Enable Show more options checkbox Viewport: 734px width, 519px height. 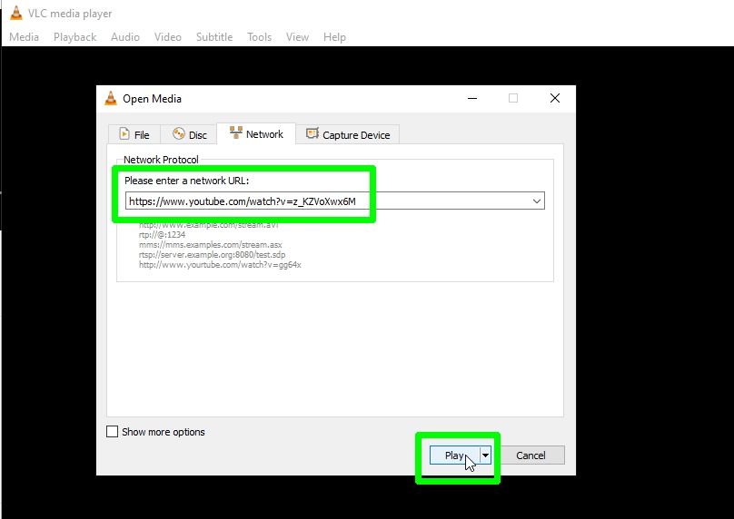tap(112, 432)
